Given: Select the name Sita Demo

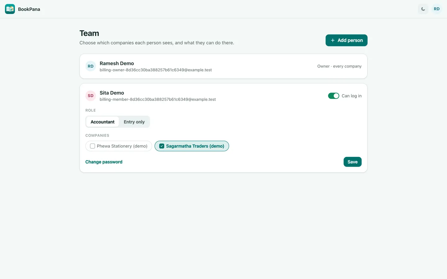Looking at the screenshot, I should [112, 93].
